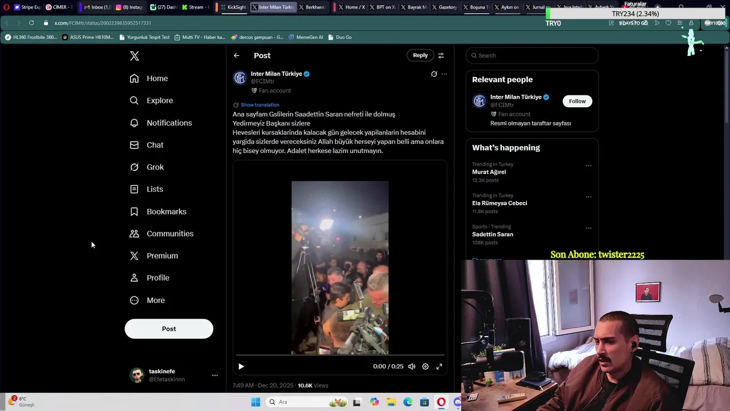Screen dimensions: 730x411
Task: Open the Yorgunluk Tespit Test bookmark
Action: pos(144,37)
